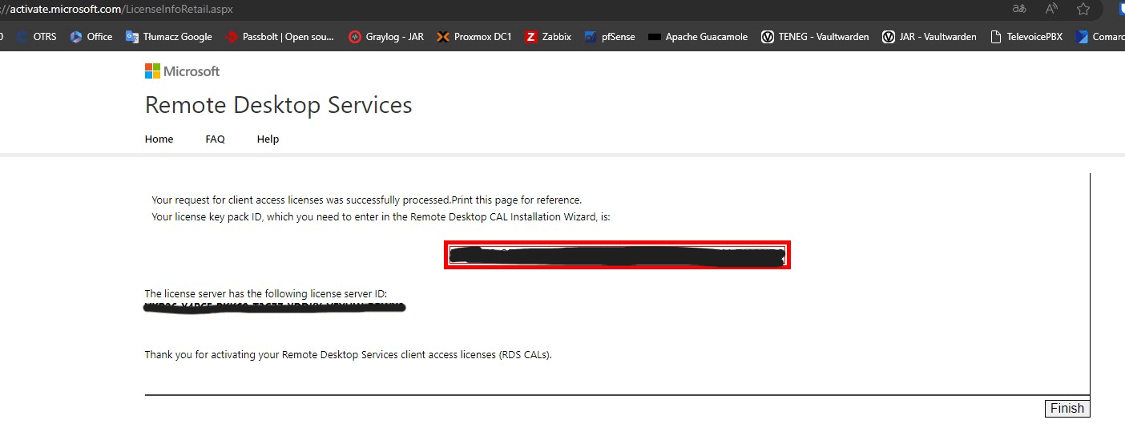Open the OTRS bookmark
The width and height of the screenshot is (1125, 448).
36,36
